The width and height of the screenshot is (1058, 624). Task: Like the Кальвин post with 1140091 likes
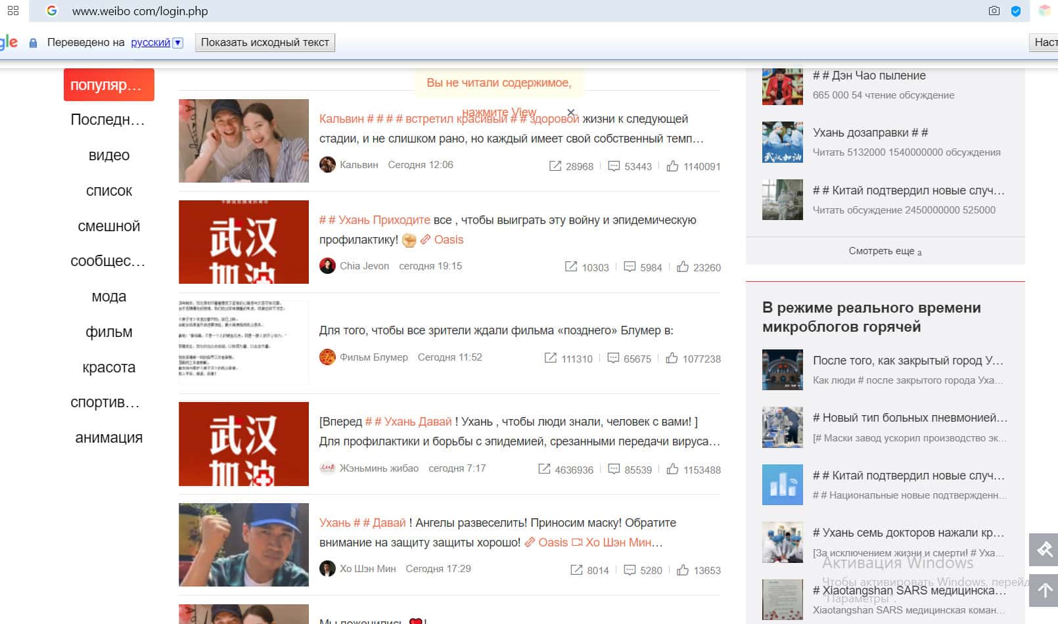tap(672, 166)
